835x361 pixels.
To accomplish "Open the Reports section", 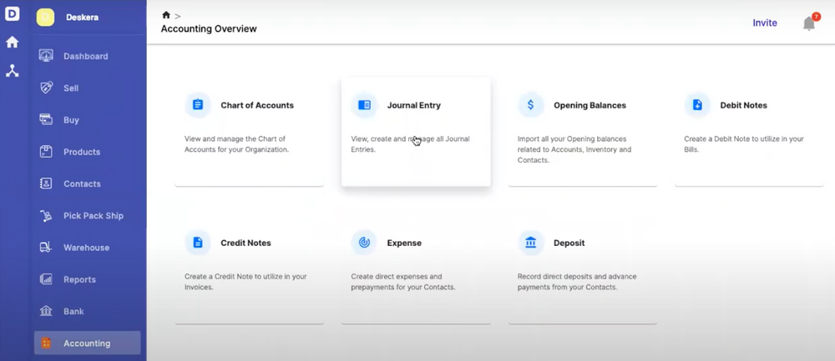I will 79,279.
